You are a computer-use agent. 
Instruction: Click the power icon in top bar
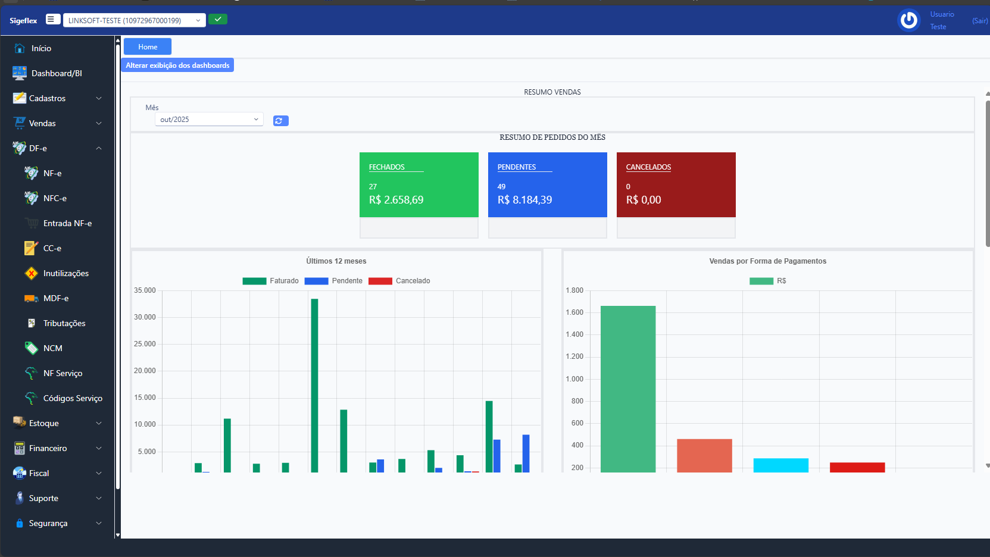908,20
